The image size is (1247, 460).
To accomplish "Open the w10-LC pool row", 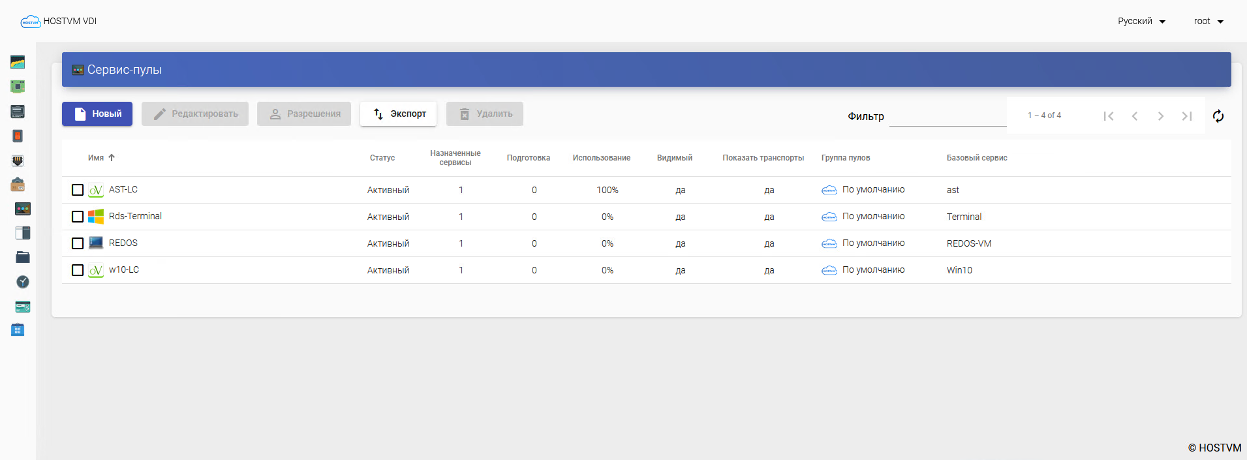I will 647,270.
